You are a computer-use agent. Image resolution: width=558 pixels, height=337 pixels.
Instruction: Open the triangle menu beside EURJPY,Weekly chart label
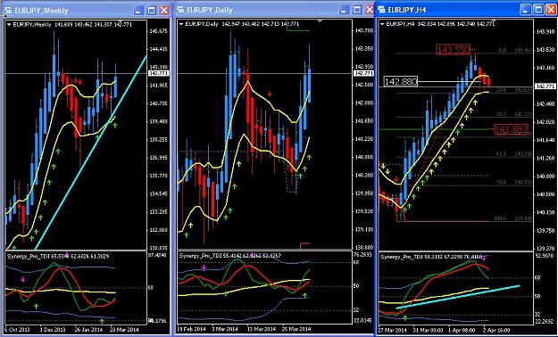[9, 24]
